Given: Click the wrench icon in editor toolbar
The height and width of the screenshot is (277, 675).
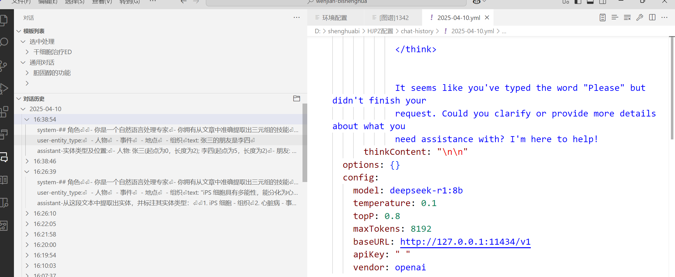Looking at the screenshot, I should pyautogui.click(x=640, y=18).
